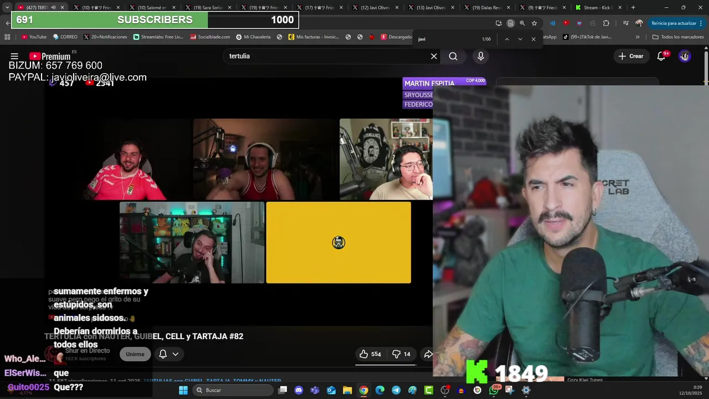
Task: Dislike the video with 14 dislikes
Action: click(402, 354)
